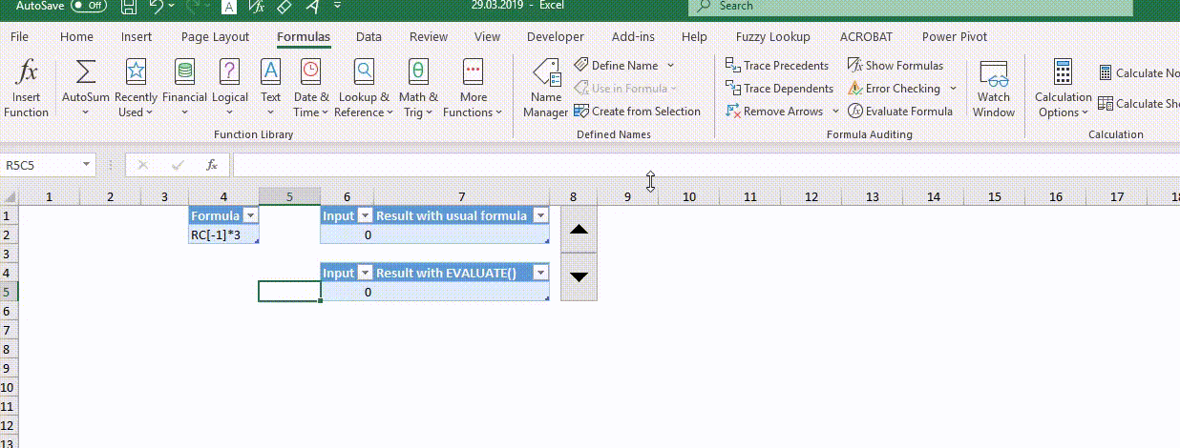Viewport: 1180px width, 448px height.
Task: Switch to the Power Pivot tab
Action: [955, 37]
